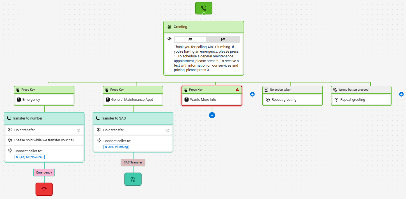Viewport: 406px width, 199px height.
Task: Click the ABC Plumbing destination chip
Action: (116, 147)
